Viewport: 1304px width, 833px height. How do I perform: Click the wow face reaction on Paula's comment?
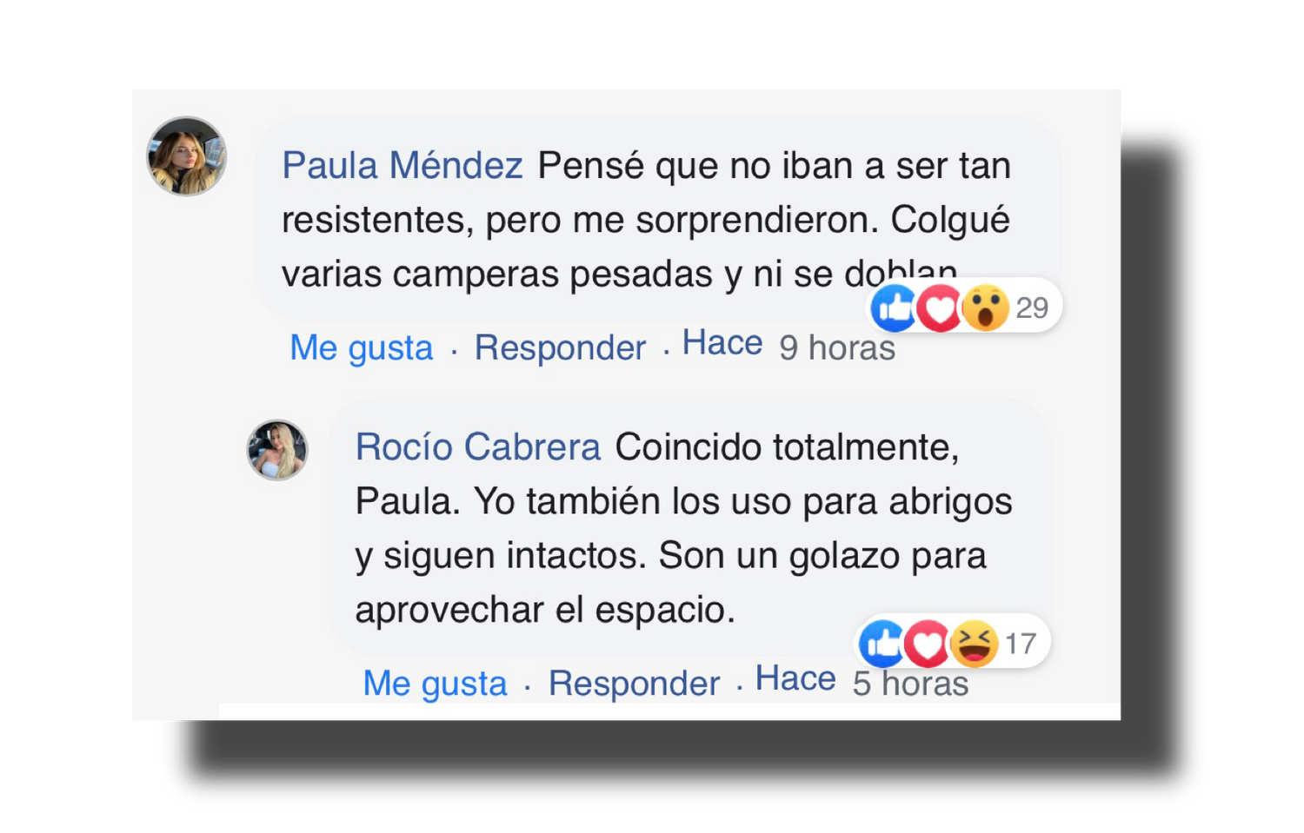[986, 308]
